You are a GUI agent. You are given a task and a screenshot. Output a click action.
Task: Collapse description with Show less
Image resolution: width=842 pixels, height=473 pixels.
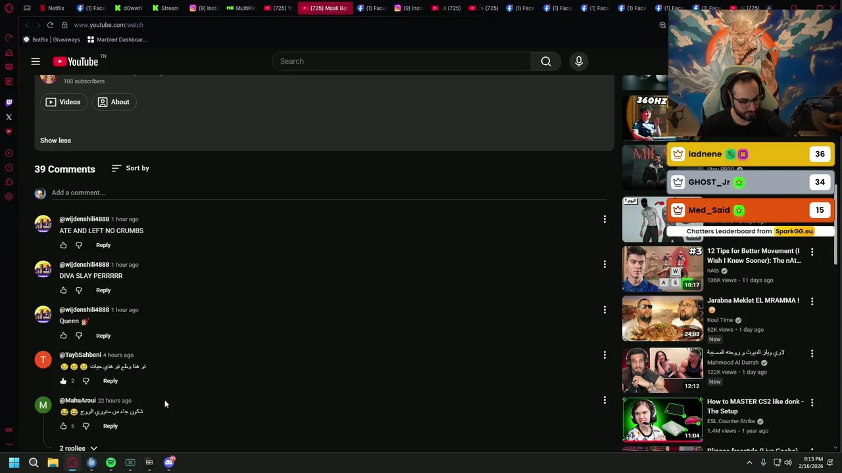point(55,141)
